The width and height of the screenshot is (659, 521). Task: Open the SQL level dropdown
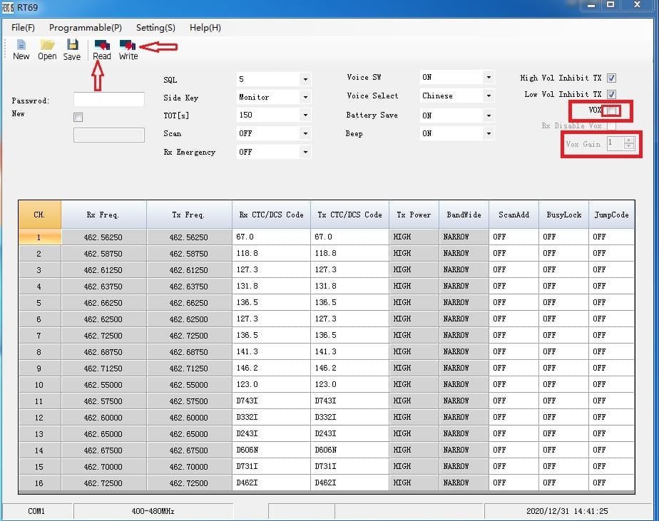(305, 79)
